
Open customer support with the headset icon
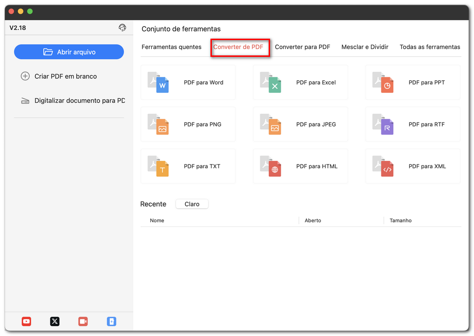(x=122, y=27)
